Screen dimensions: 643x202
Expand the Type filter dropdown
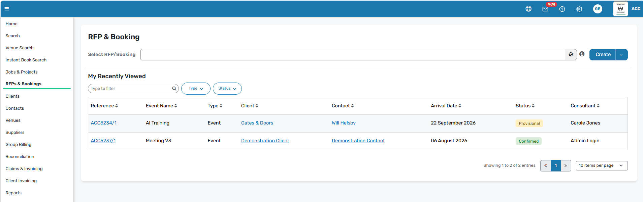196,89
